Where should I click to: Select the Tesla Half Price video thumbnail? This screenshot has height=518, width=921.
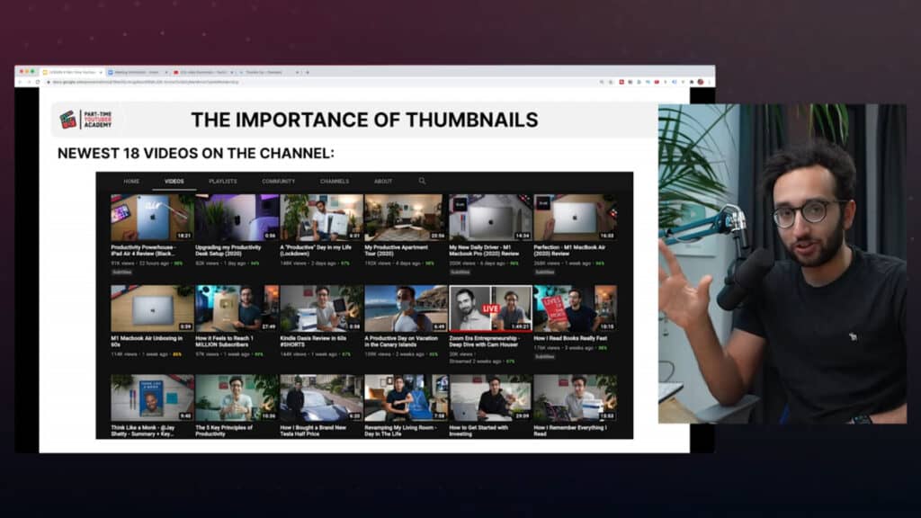pyautogui.click(x=320, y=397)
